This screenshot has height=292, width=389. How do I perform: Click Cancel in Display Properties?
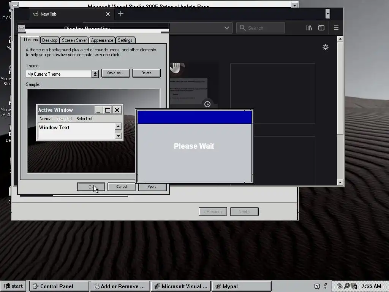tap(122, 187)
